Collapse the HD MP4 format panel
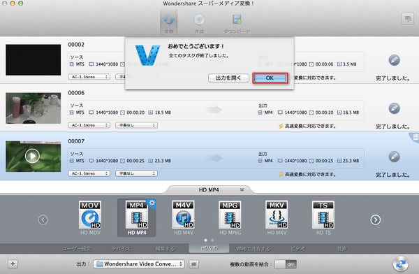The height and width of the screenshot is (274, 419). [242, 189]
